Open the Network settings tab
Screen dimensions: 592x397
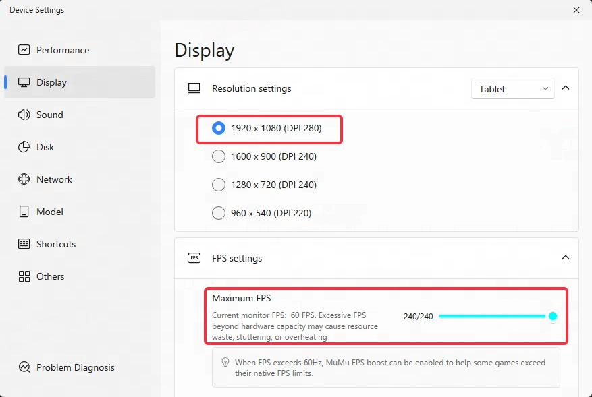pos(54,179)
